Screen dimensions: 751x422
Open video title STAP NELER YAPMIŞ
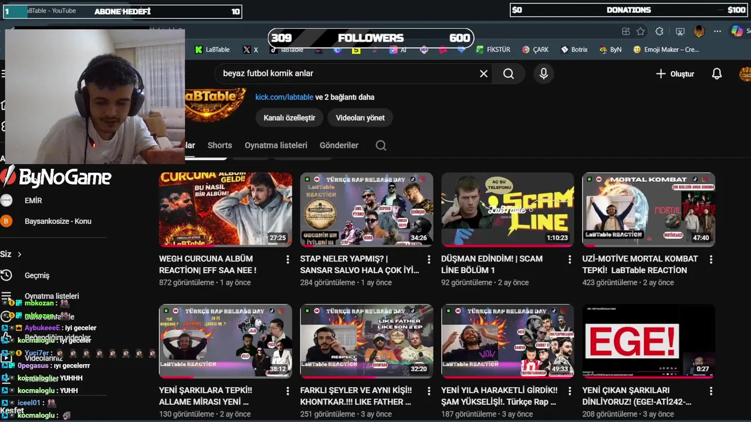pos(360,264)
